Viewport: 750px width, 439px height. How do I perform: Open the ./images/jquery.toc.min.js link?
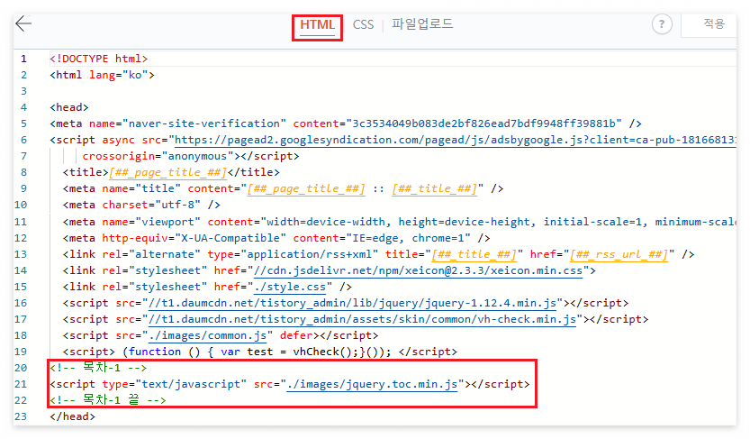tap(372, 384)
